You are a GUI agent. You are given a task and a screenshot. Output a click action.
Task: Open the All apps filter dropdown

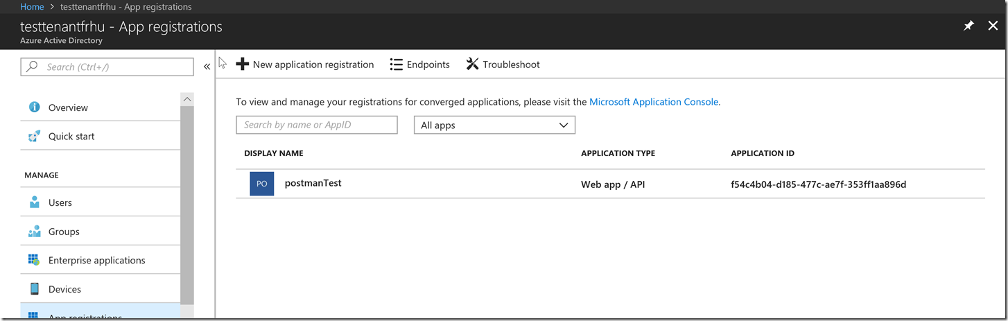(494, 125)
